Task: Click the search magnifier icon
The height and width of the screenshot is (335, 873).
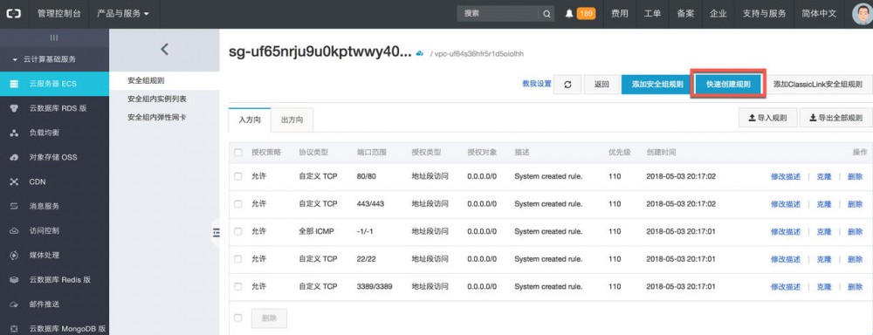Action: coord(546,14)
